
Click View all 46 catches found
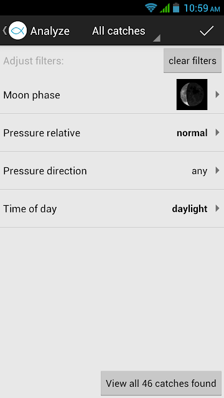pos(161,383)
